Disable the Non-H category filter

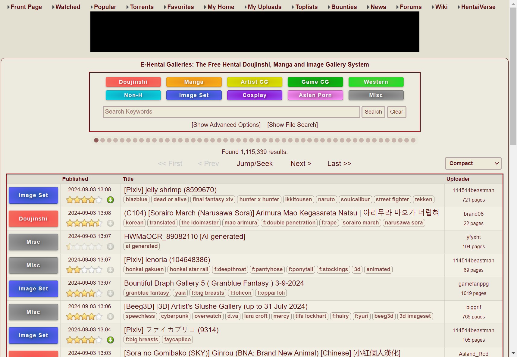133,95
